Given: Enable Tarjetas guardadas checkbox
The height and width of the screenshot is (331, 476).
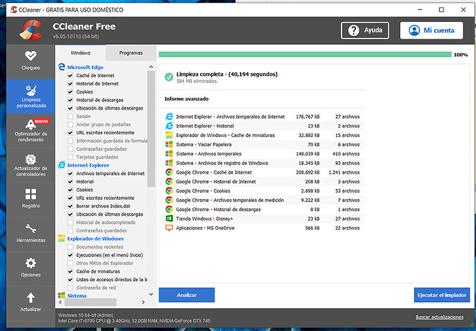Looking at the screenshot, I should click(x=70, y=157).
